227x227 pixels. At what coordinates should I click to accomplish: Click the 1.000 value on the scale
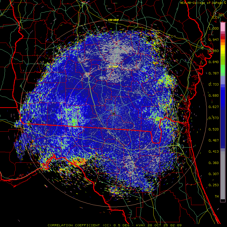coord(214,28)
